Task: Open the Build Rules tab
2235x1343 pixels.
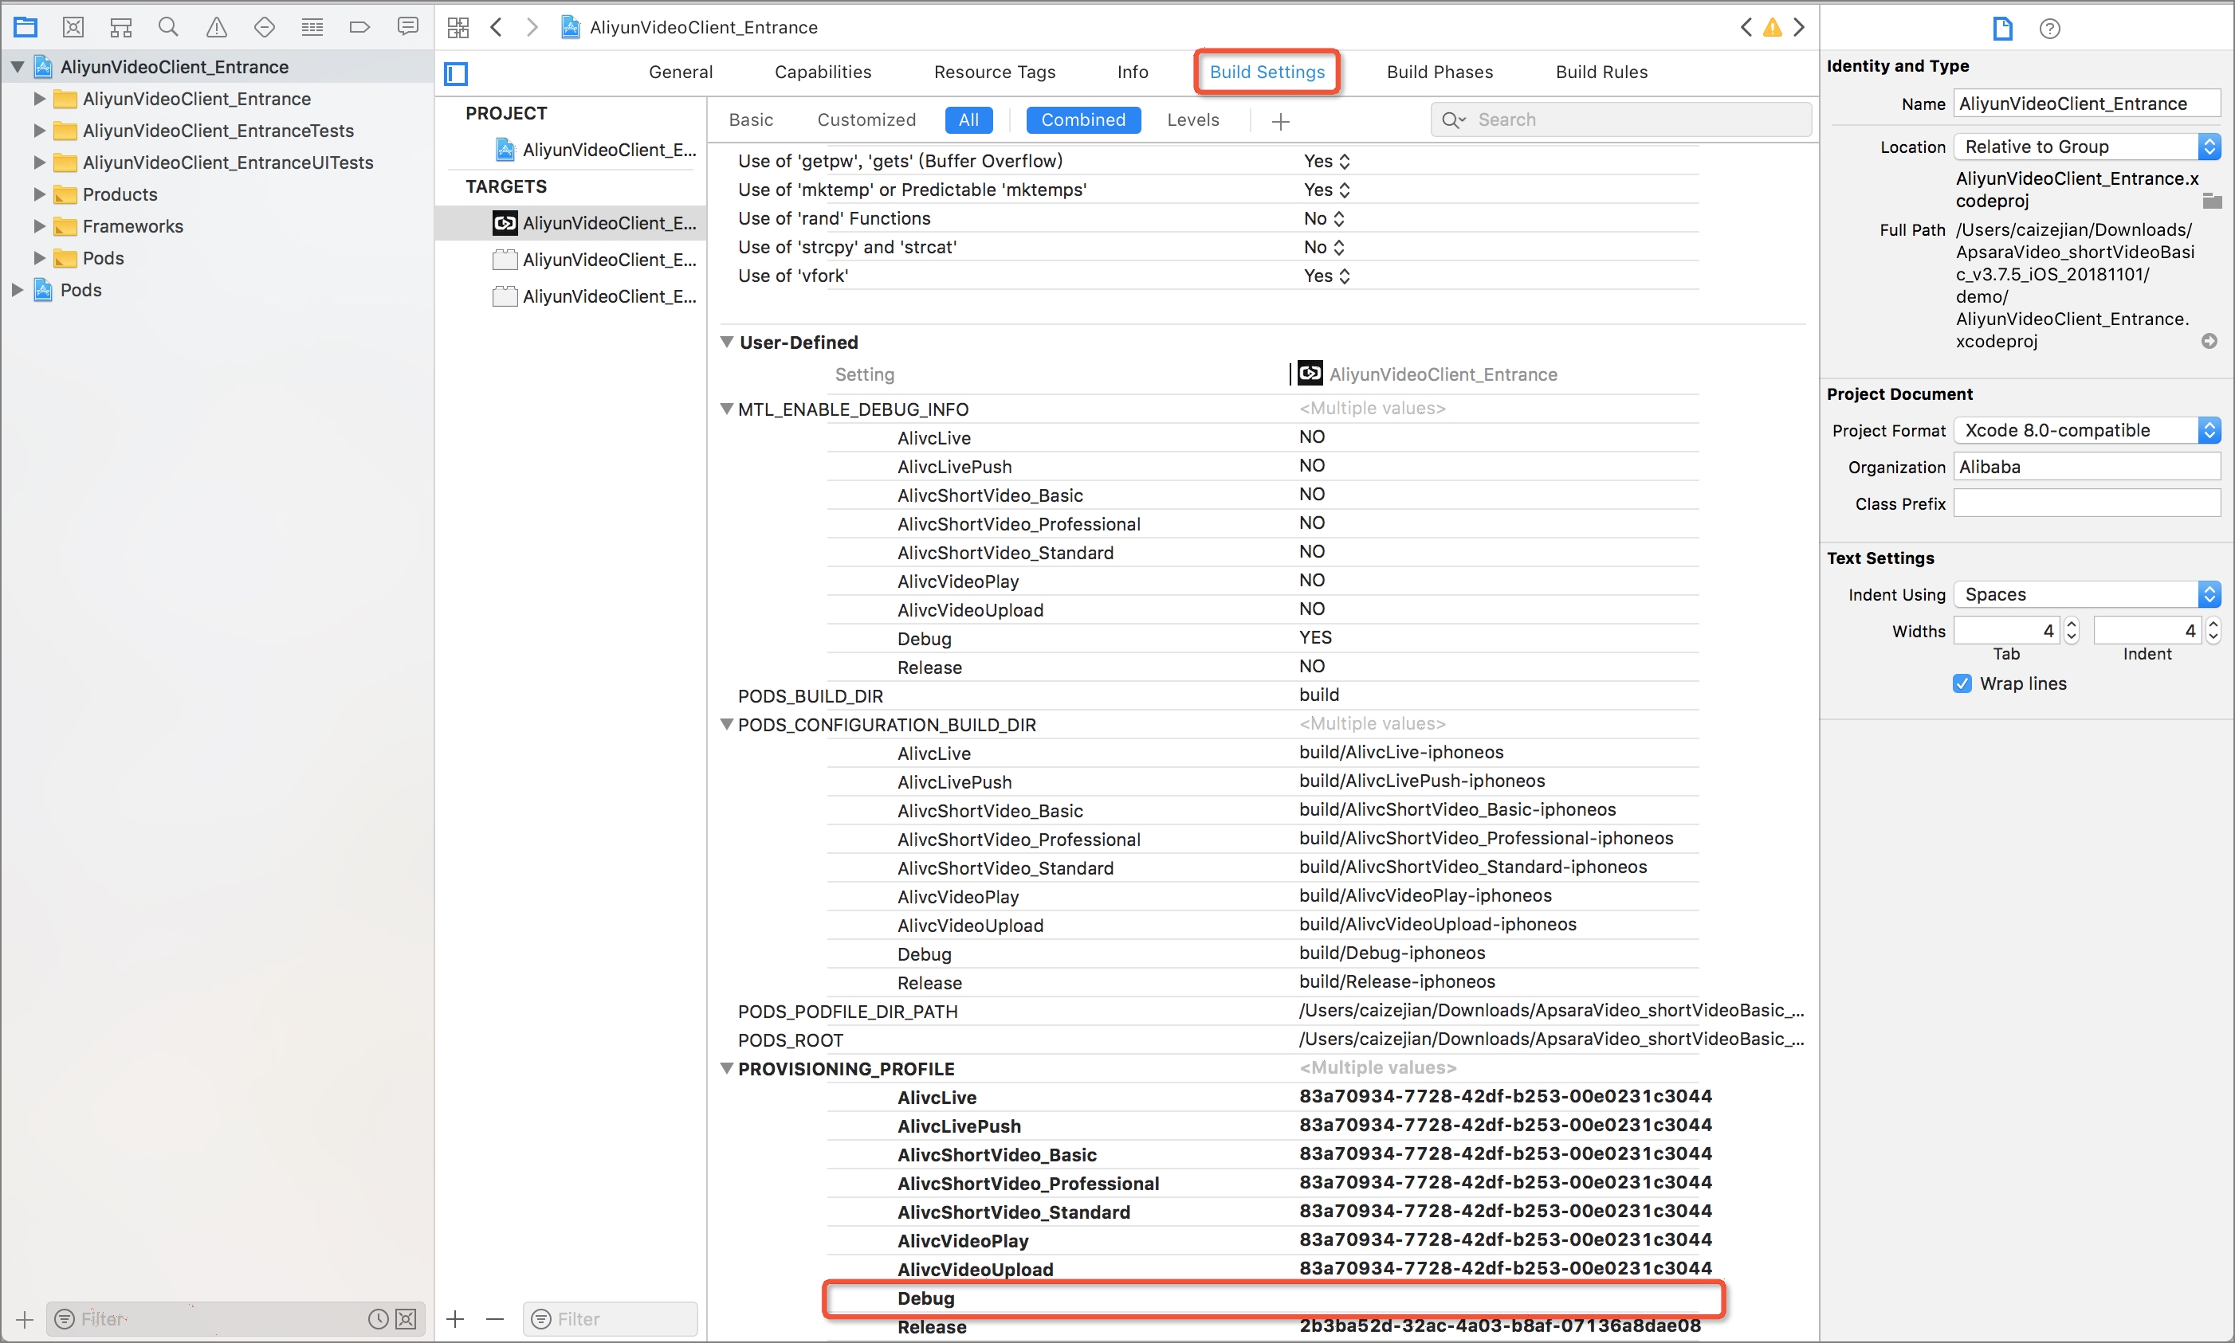Action: point(1601,72)
